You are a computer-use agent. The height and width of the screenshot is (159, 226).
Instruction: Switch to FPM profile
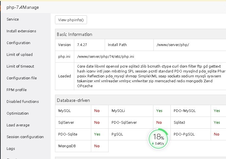click(17, 90)
